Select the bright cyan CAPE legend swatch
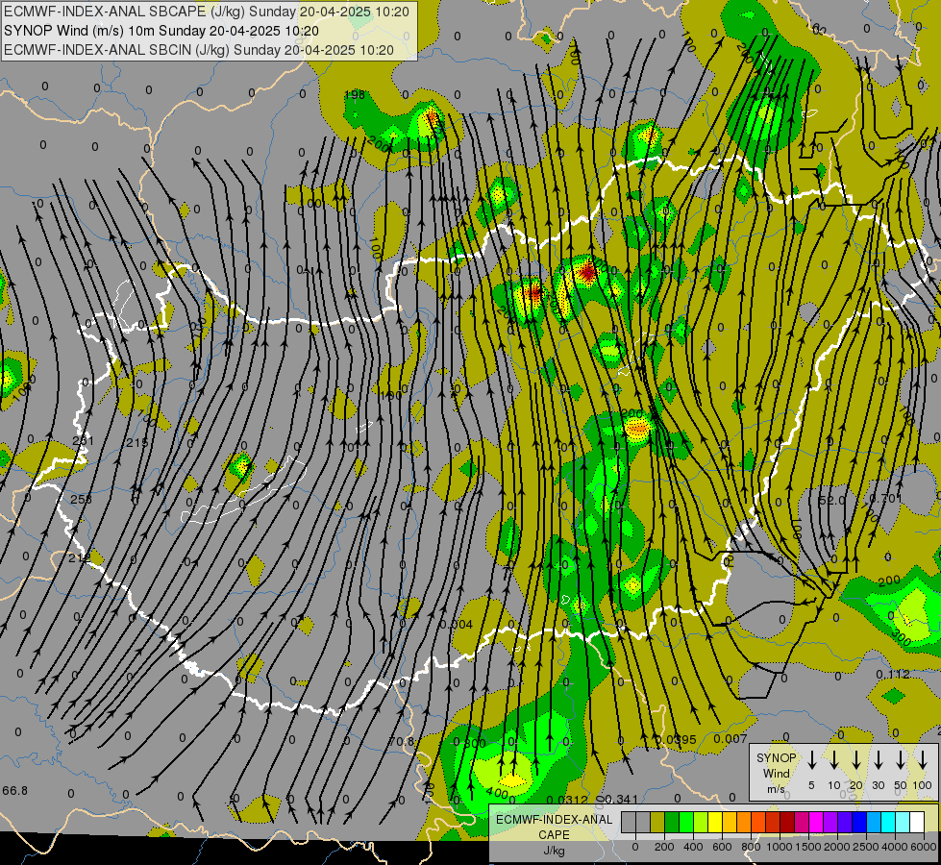Screen dimensions: 941x865 point(889,822)
